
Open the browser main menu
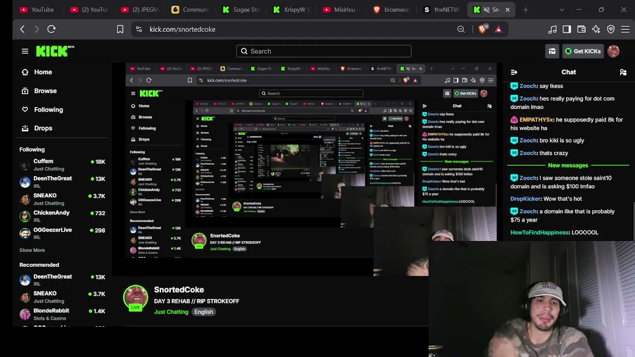pos(625,29)
